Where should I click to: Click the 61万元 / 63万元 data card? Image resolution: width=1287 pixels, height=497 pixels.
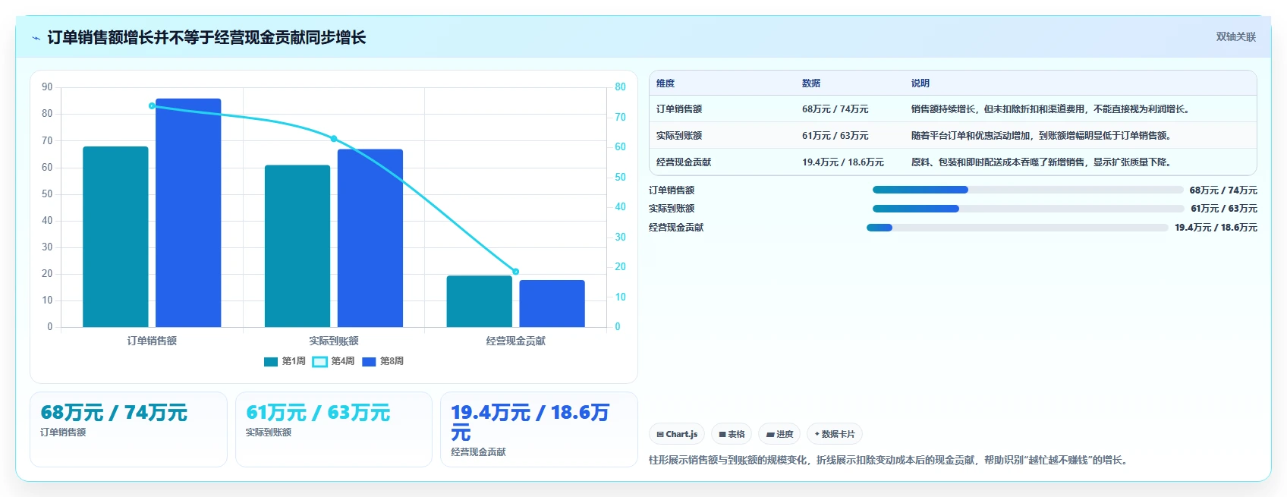(x=334, y=429)
